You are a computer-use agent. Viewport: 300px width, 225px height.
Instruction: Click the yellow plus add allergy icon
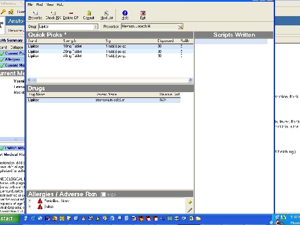pyautogui.click(x=190, y=202)
